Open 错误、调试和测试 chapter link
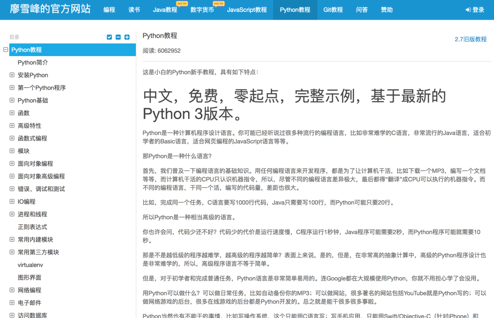 coord(41,189)
